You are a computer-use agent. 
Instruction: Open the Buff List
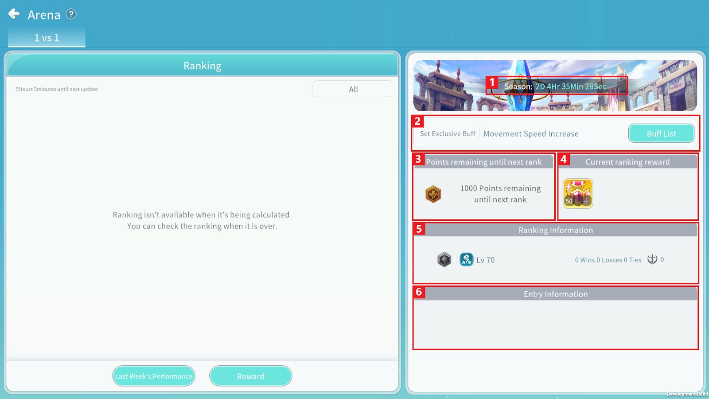[661, 133]
